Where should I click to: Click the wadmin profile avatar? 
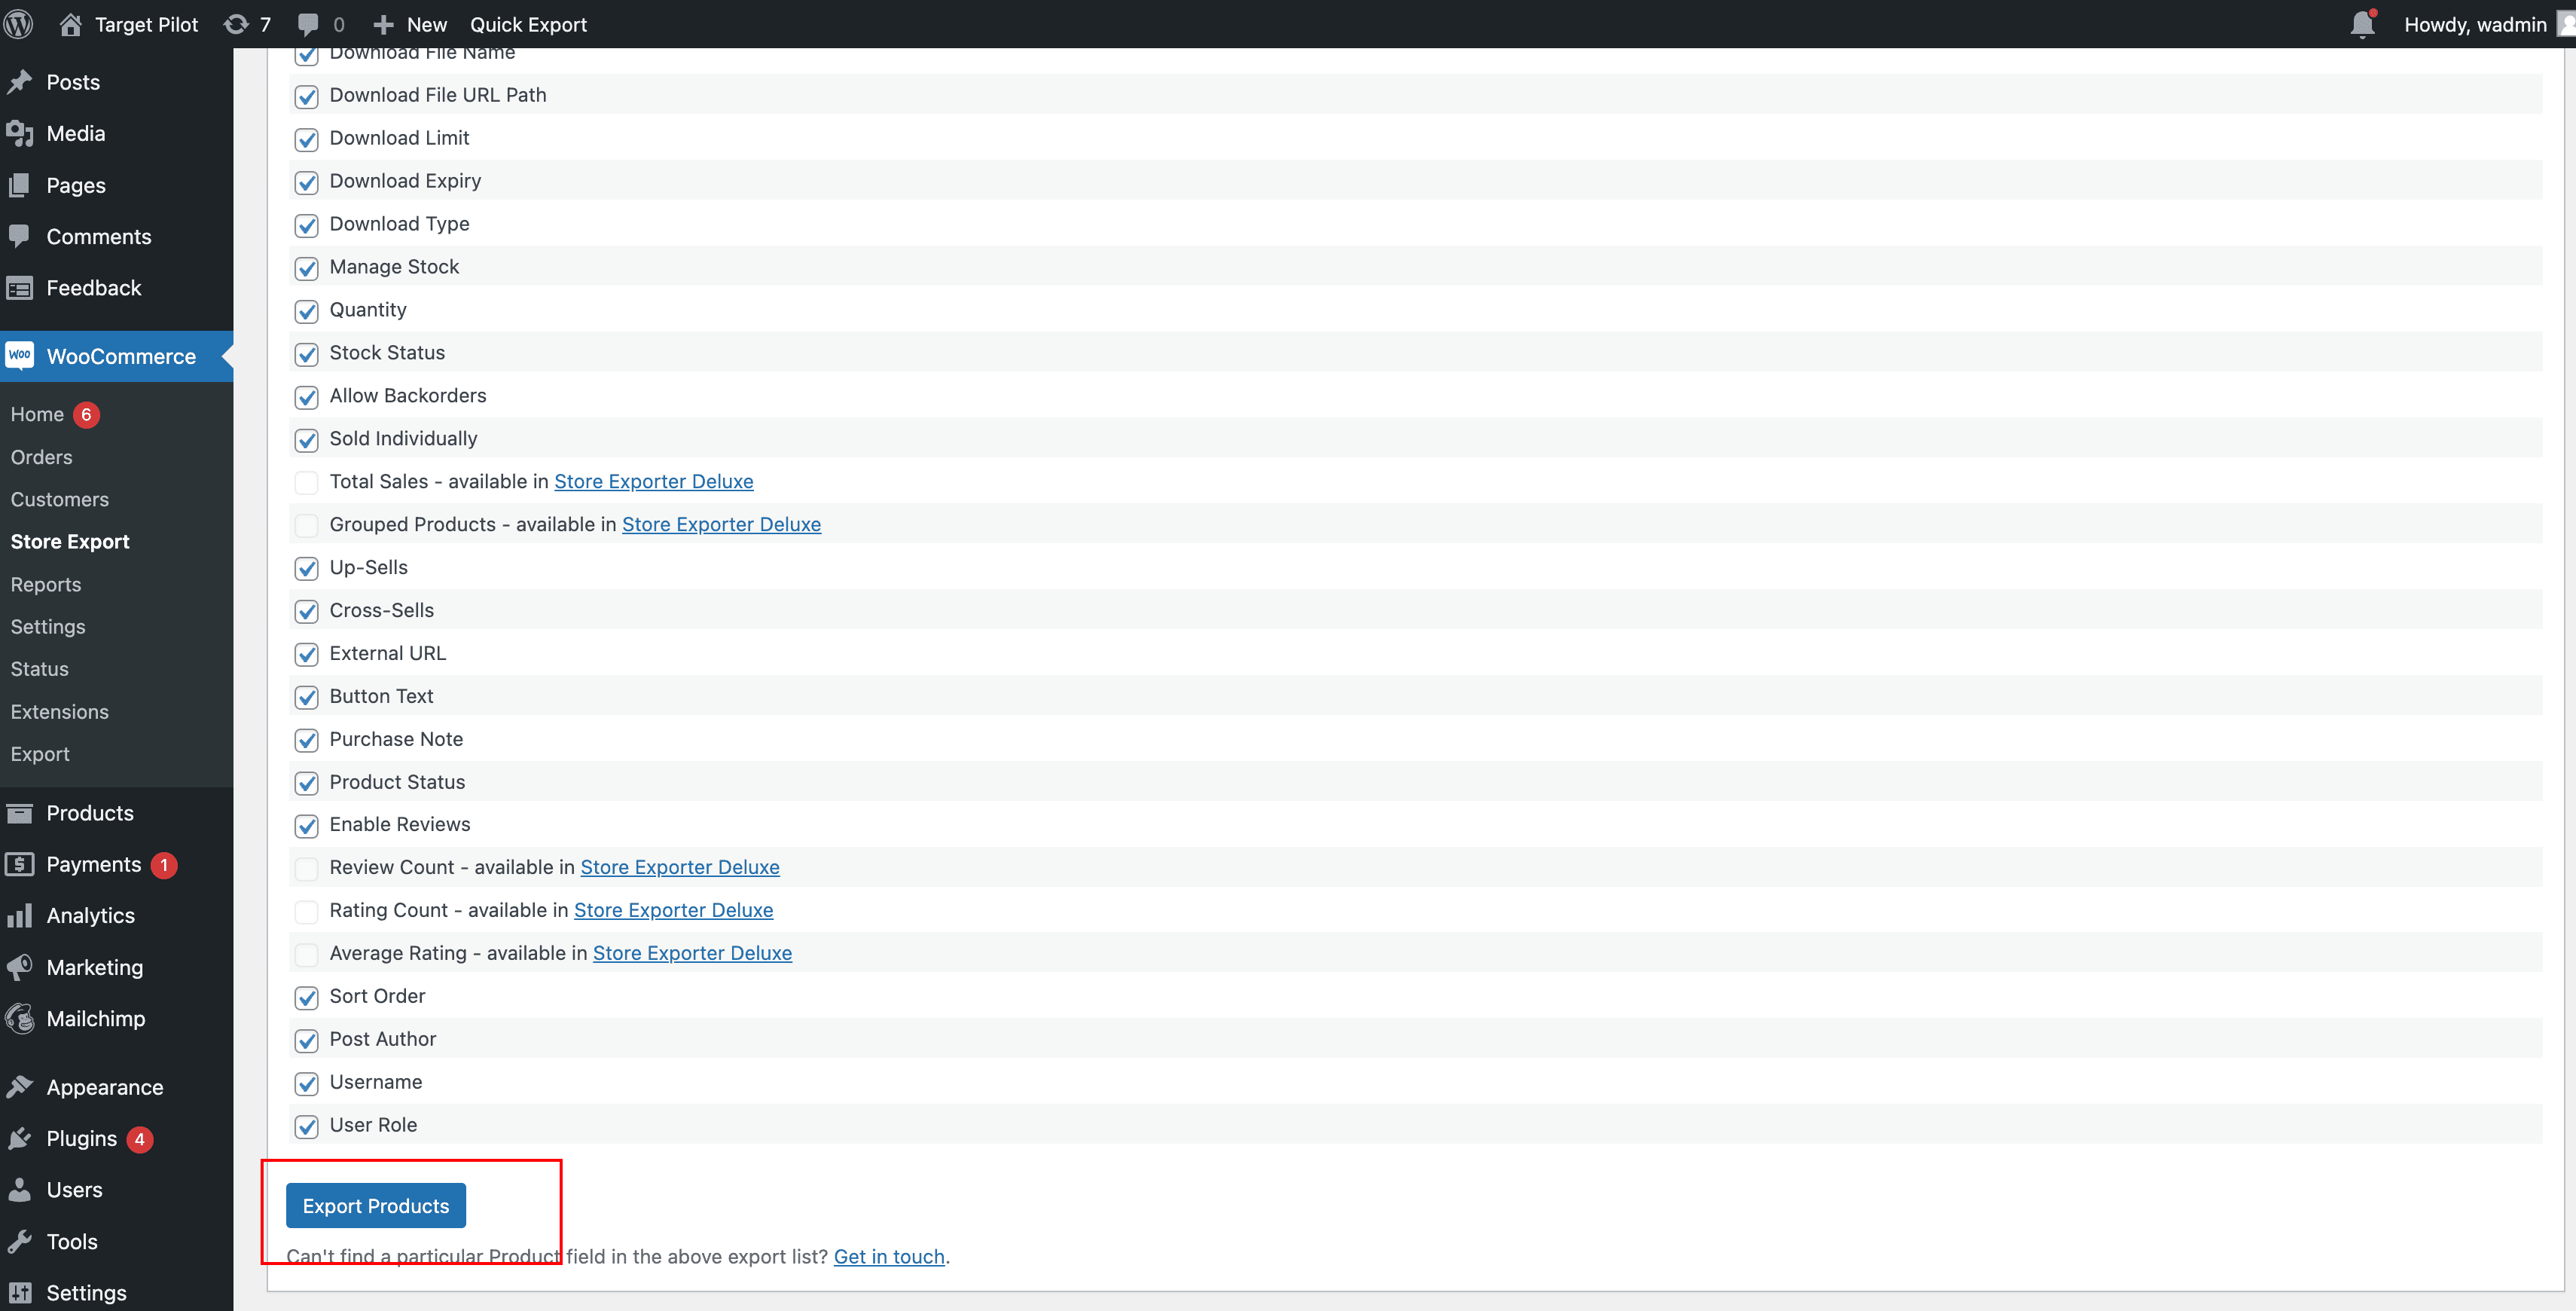click(x=2560, y=23)
